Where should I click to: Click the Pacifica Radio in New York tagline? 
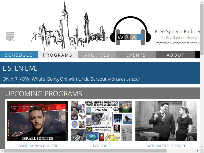coord(180,38)
